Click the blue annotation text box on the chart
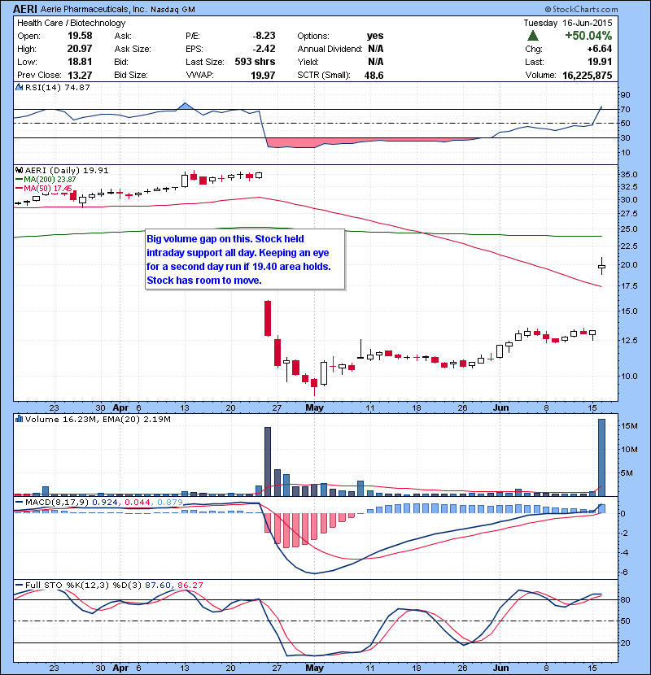 (245, 259)
